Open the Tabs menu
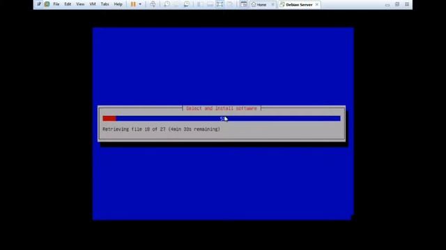 [105, 4]
